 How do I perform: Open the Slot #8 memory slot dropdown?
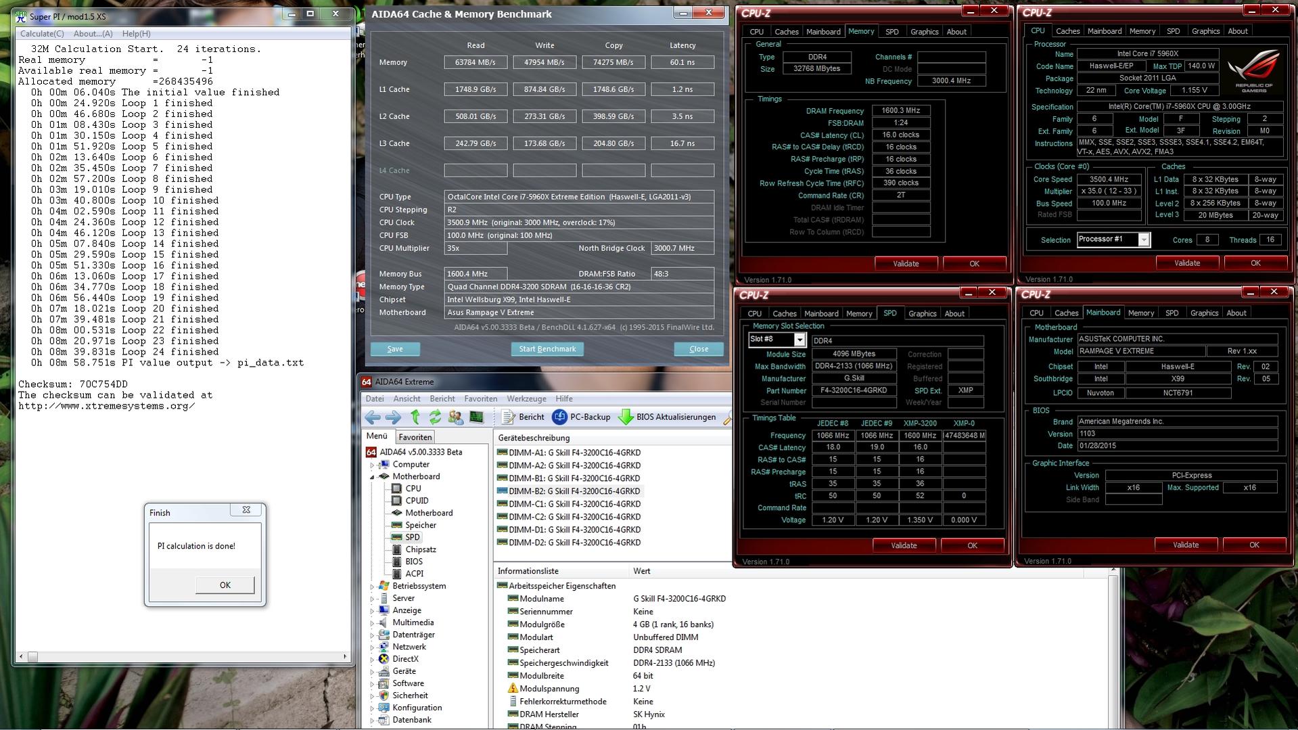click(799, 340)
